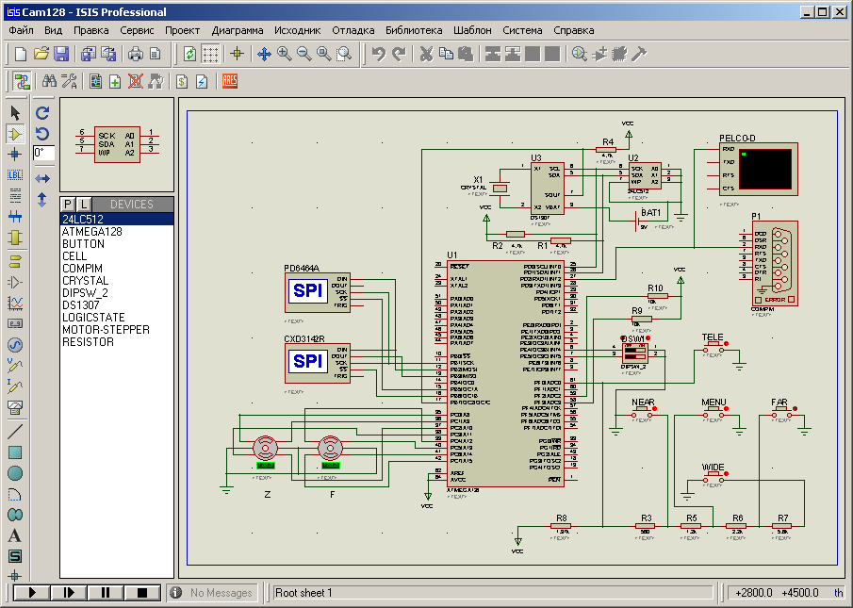Toggle the DSW1 DIP switch
Screen dimensions: 853x608
(x=634, y=353)
